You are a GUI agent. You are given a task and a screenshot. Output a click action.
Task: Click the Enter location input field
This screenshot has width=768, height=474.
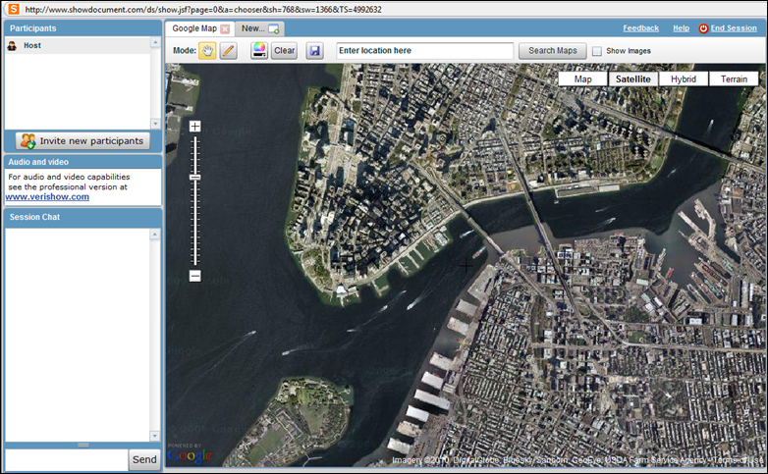pos(424,51)
